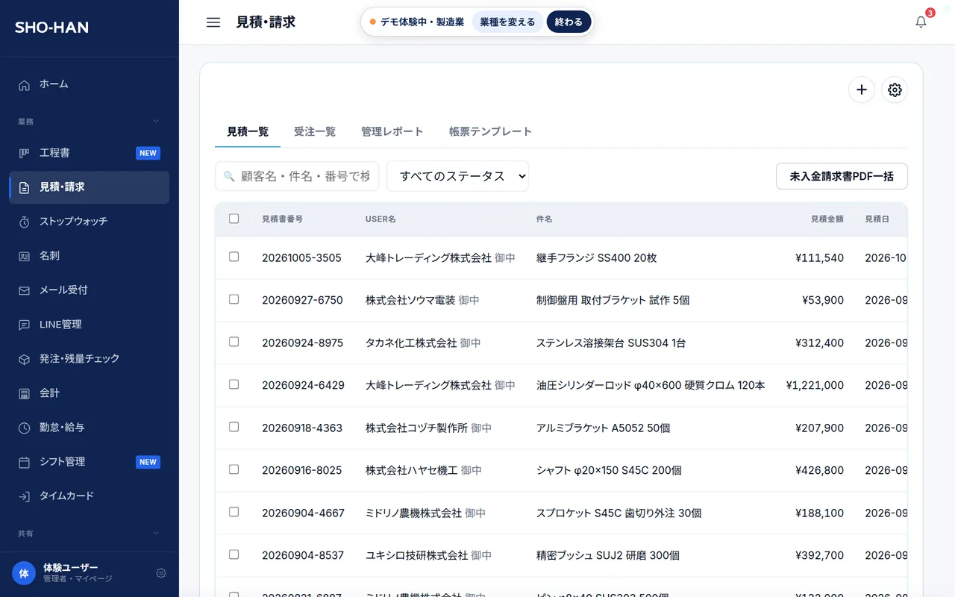Screen dimensions: 955x597
Task: Focus the customer/subject search field
Action: tap(297, 176)
